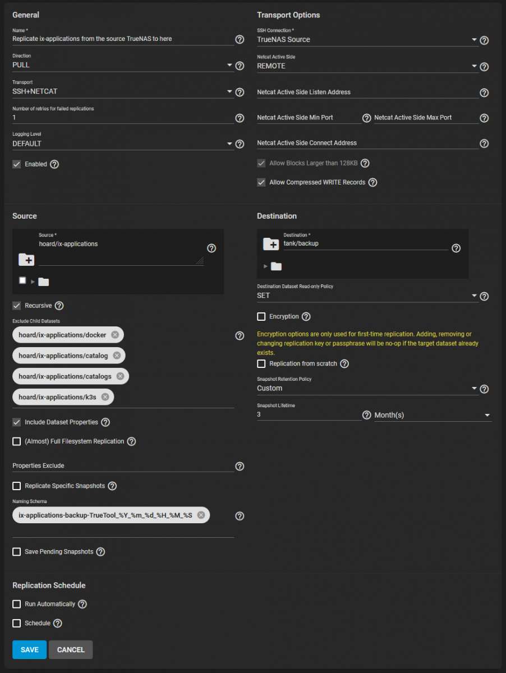The width and height of the screenshot is (506, 673).
Task: Show help for the Recursive option
Action: [59, 306]
